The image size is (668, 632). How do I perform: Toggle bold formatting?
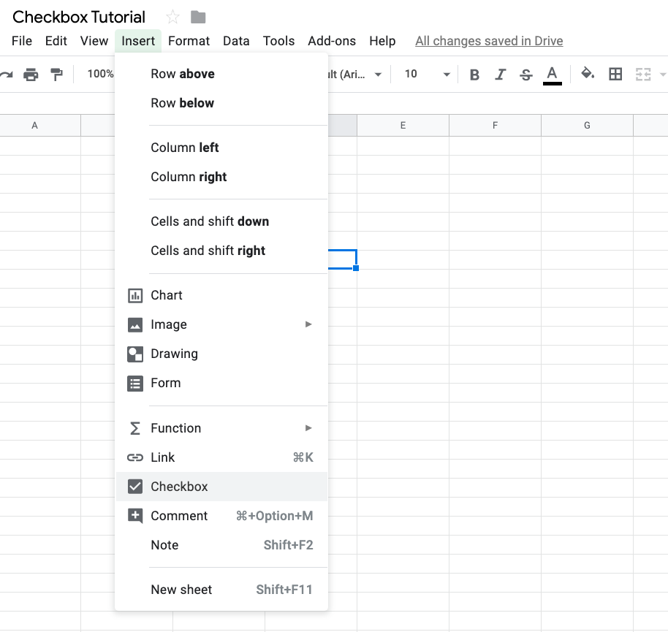[474, 75]
